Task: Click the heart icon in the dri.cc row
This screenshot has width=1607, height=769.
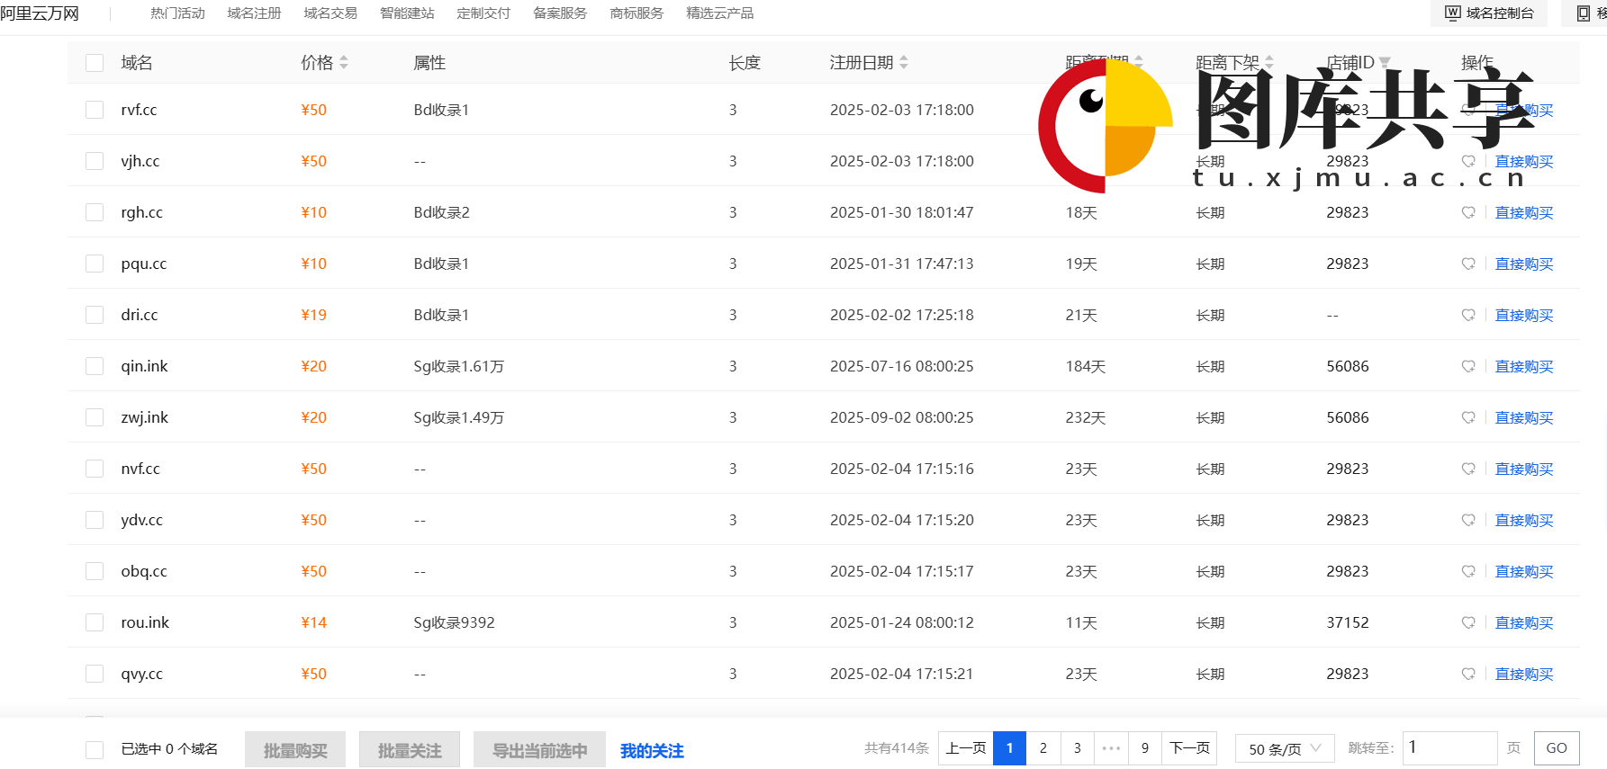Action: click(1467, 315)
